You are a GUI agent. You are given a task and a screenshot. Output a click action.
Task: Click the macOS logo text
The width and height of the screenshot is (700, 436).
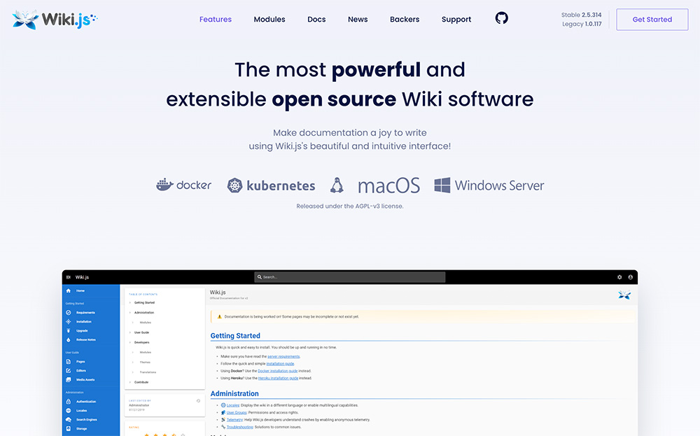[x=388, y=185]
